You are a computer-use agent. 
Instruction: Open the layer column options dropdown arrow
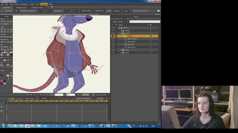[x=148, y=25]
